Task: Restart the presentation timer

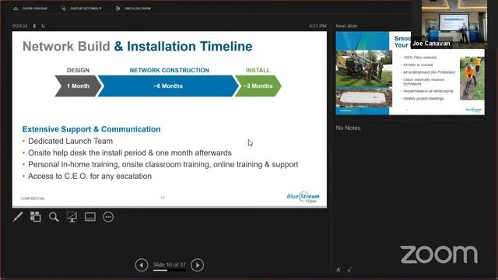Action: pos(44,26)
